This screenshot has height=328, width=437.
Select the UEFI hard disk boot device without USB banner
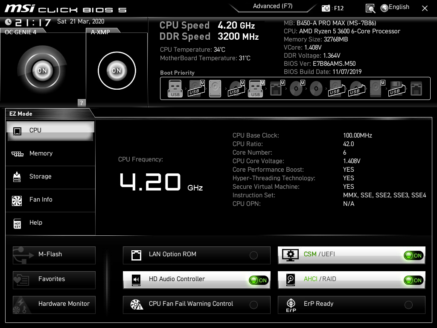pyautogui.click(x=377, y=89)
